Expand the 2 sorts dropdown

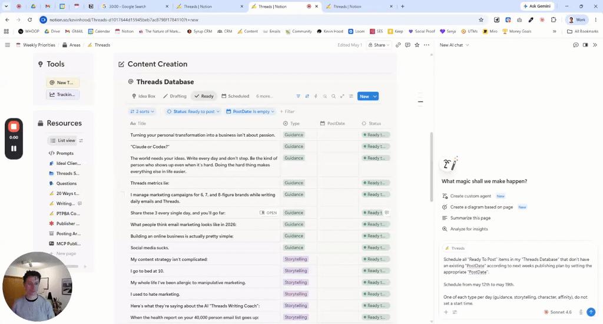pos(143,111)
